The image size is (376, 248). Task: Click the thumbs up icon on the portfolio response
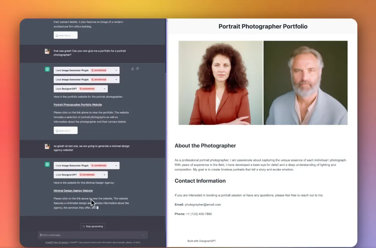(x=133, y=69)
